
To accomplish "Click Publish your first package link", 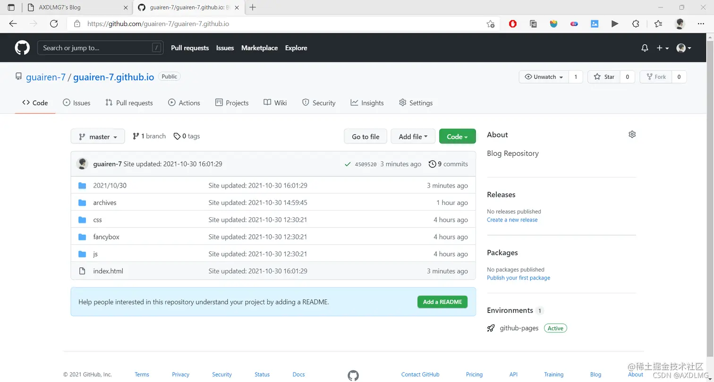I will click(x=518, y=278).
